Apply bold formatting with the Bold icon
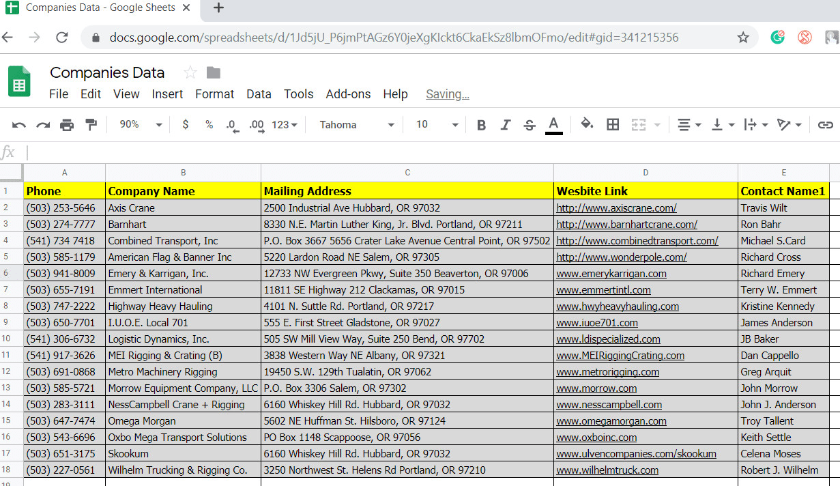 tap(481, 125)
